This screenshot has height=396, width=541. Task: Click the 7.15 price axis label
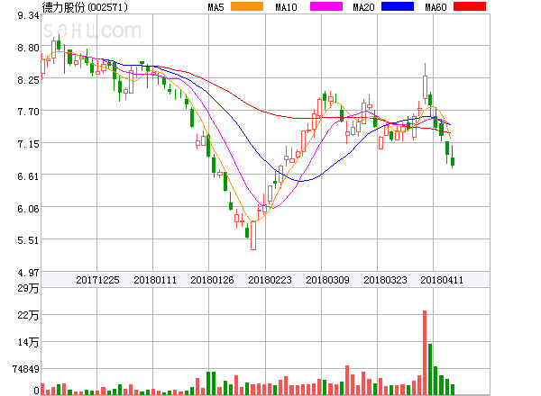(28, 144)
